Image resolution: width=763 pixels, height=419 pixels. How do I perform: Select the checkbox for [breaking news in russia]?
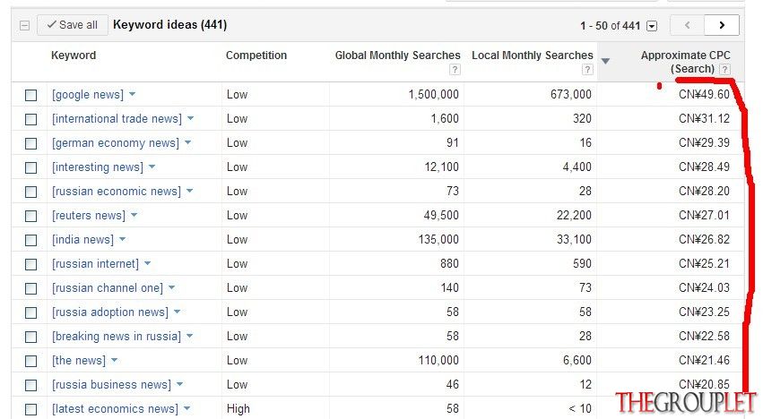pyautogui.click(x=30, y=337)
